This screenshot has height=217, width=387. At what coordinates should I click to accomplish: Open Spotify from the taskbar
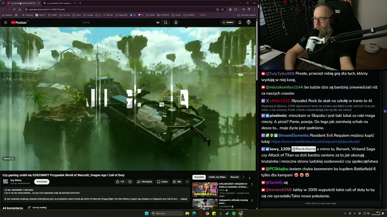pos(234,213)
